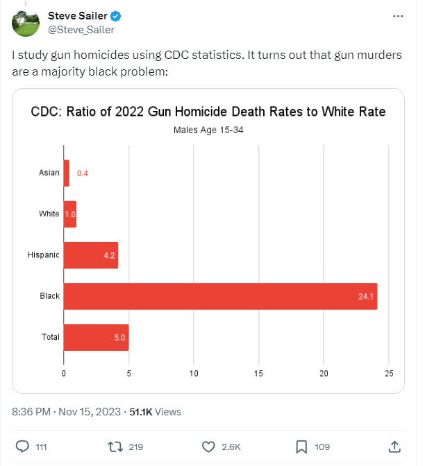Click the 2.6K likes count

231,447
